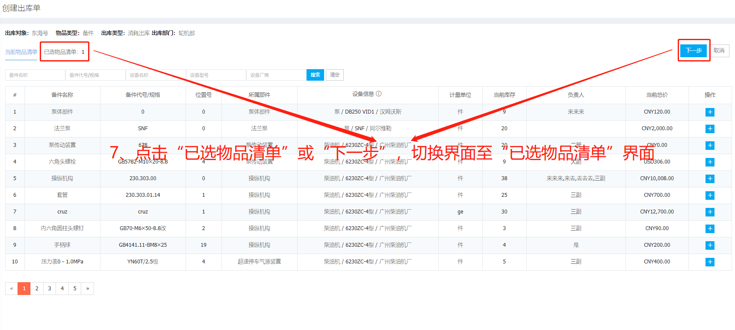This screenshot has width=735, height=330.
Task: Focus the 设备型号 search field
Action: 216,75
